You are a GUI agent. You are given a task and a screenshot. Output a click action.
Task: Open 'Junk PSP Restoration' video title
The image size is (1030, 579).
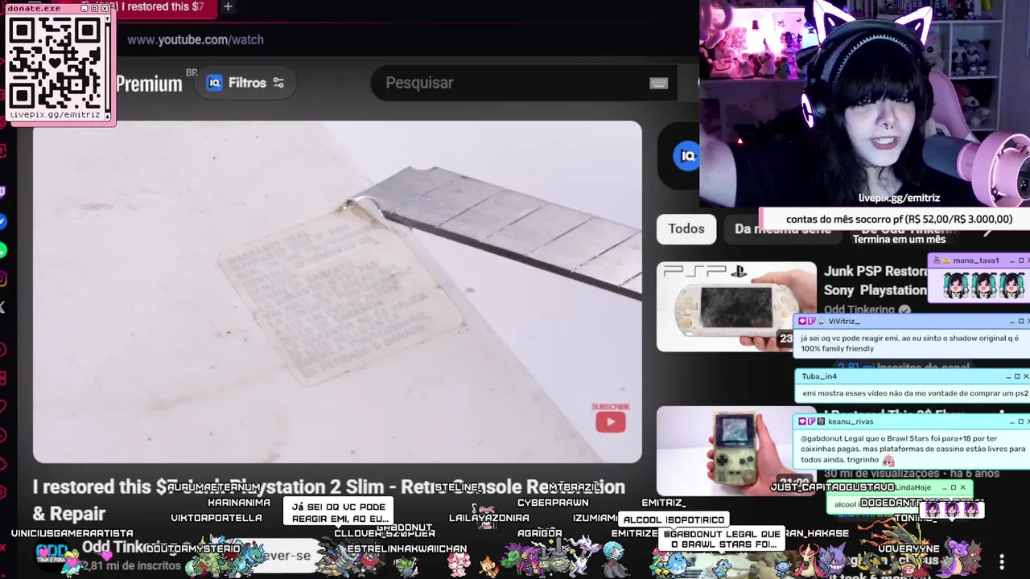click(875, 281)
